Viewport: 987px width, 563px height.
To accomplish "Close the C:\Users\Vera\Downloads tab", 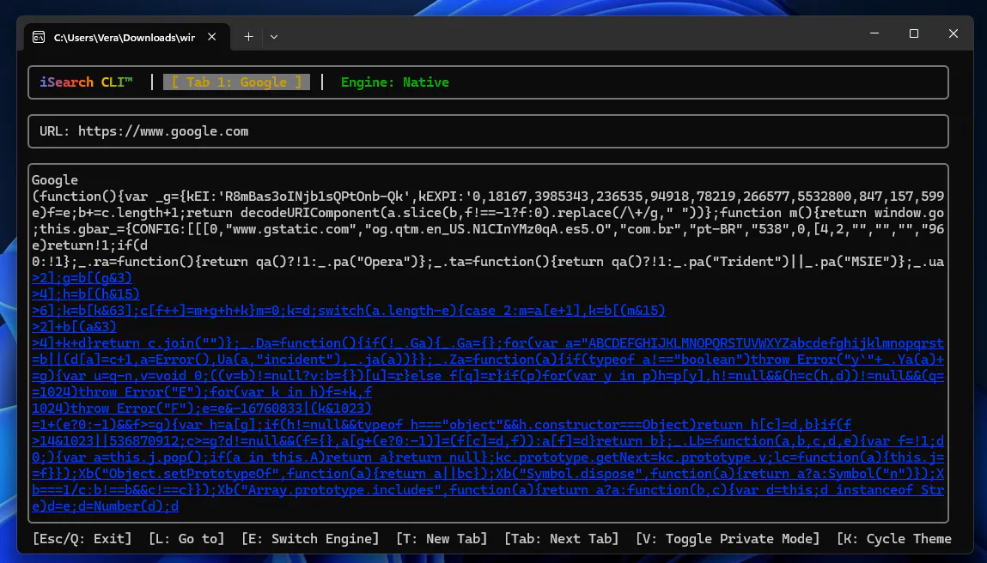I will pos(212,37).
